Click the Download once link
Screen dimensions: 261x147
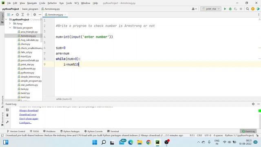tap(28, 114)
